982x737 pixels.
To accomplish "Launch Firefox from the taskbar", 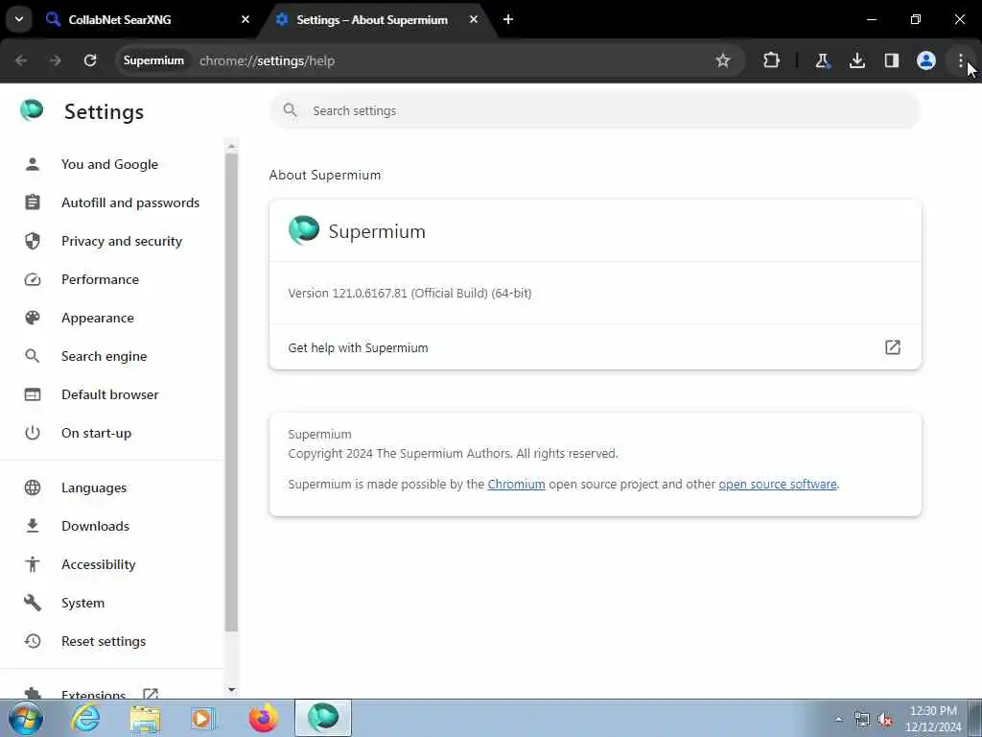I will [264, 718].
